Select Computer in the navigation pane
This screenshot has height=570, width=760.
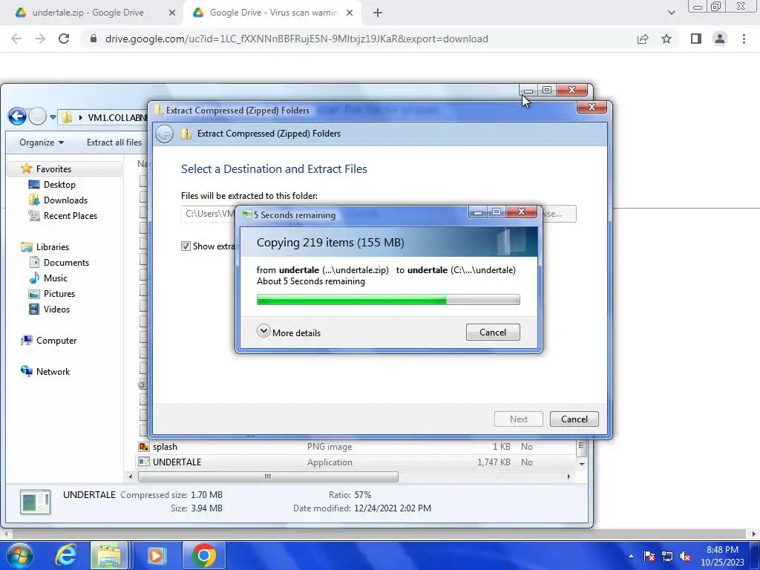56,340
